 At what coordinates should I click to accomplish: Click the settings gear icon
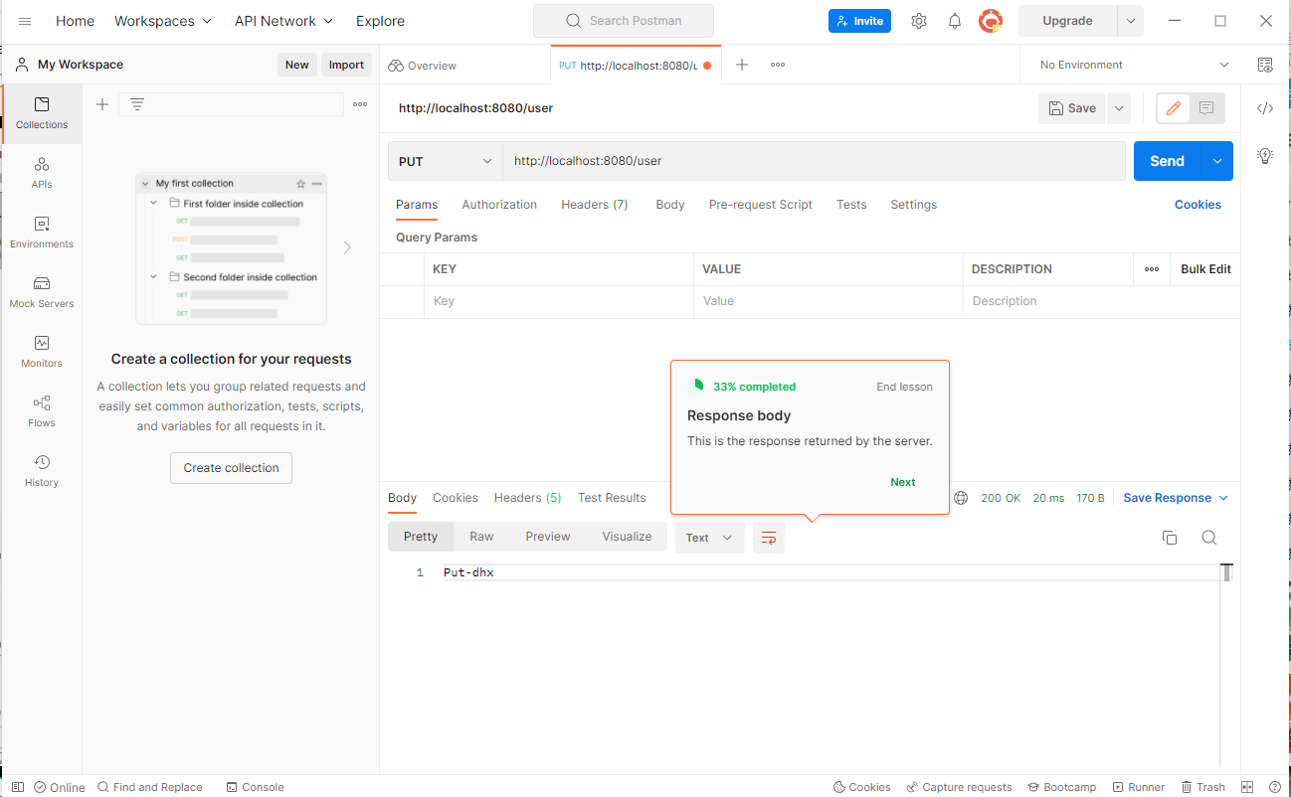coord(919,21)
